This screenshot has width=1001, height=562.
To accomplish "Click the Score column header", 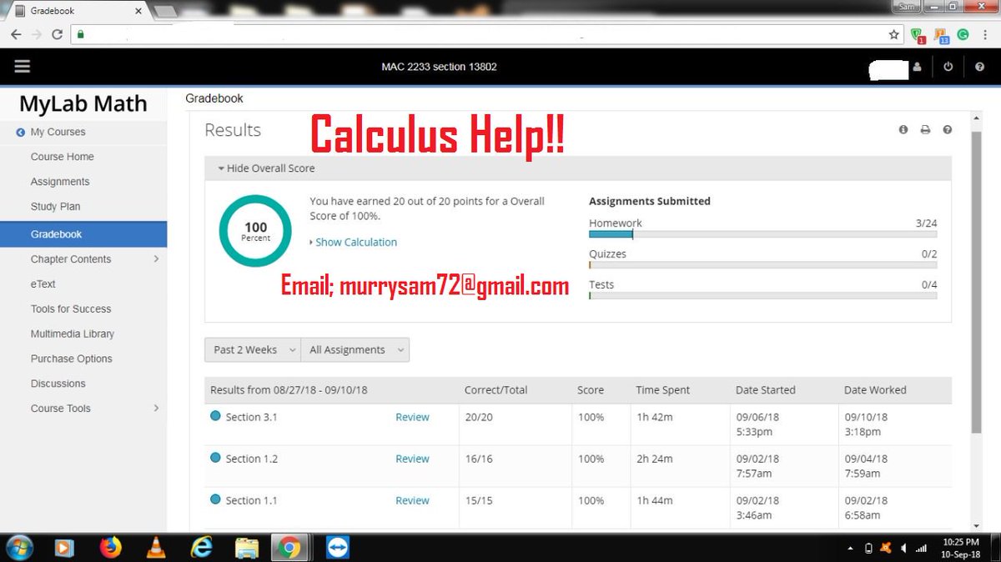I will (591, 390).
